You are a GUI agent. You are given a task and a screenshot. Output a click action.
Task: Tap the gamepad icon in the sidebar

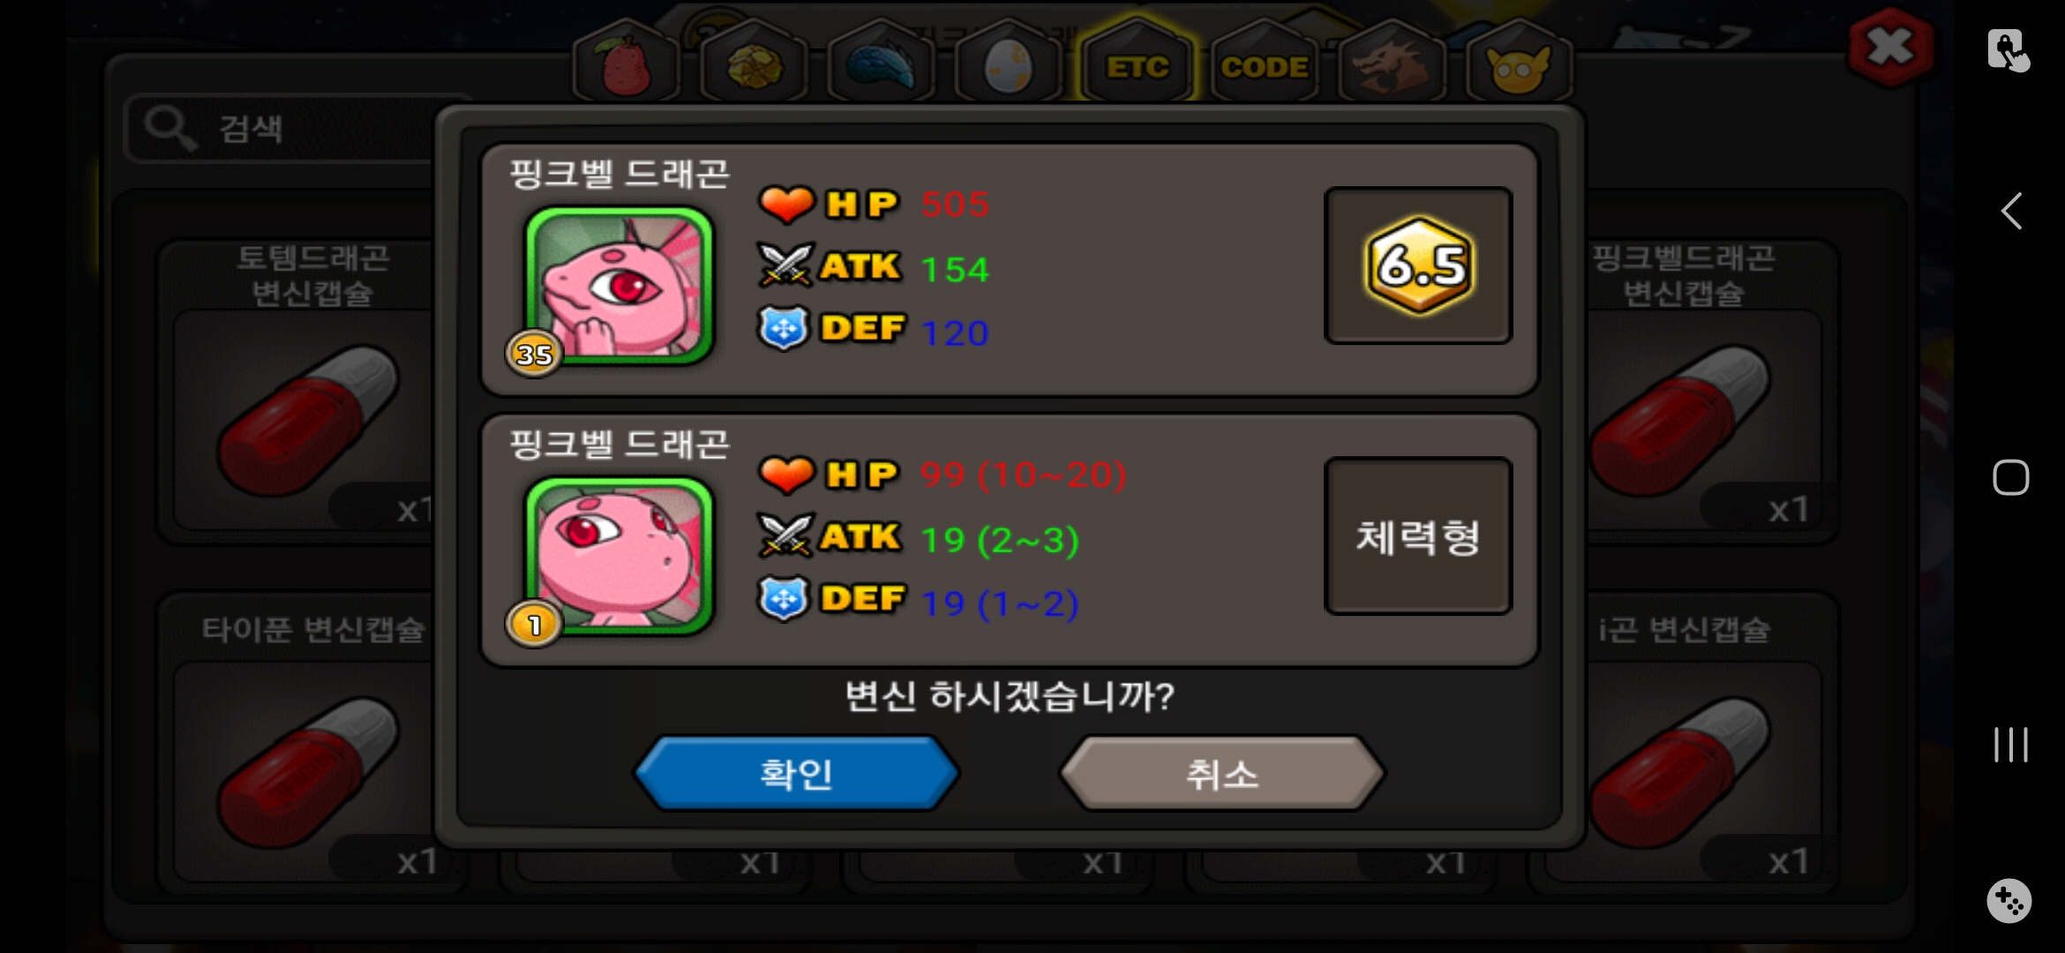(2009, 901)
